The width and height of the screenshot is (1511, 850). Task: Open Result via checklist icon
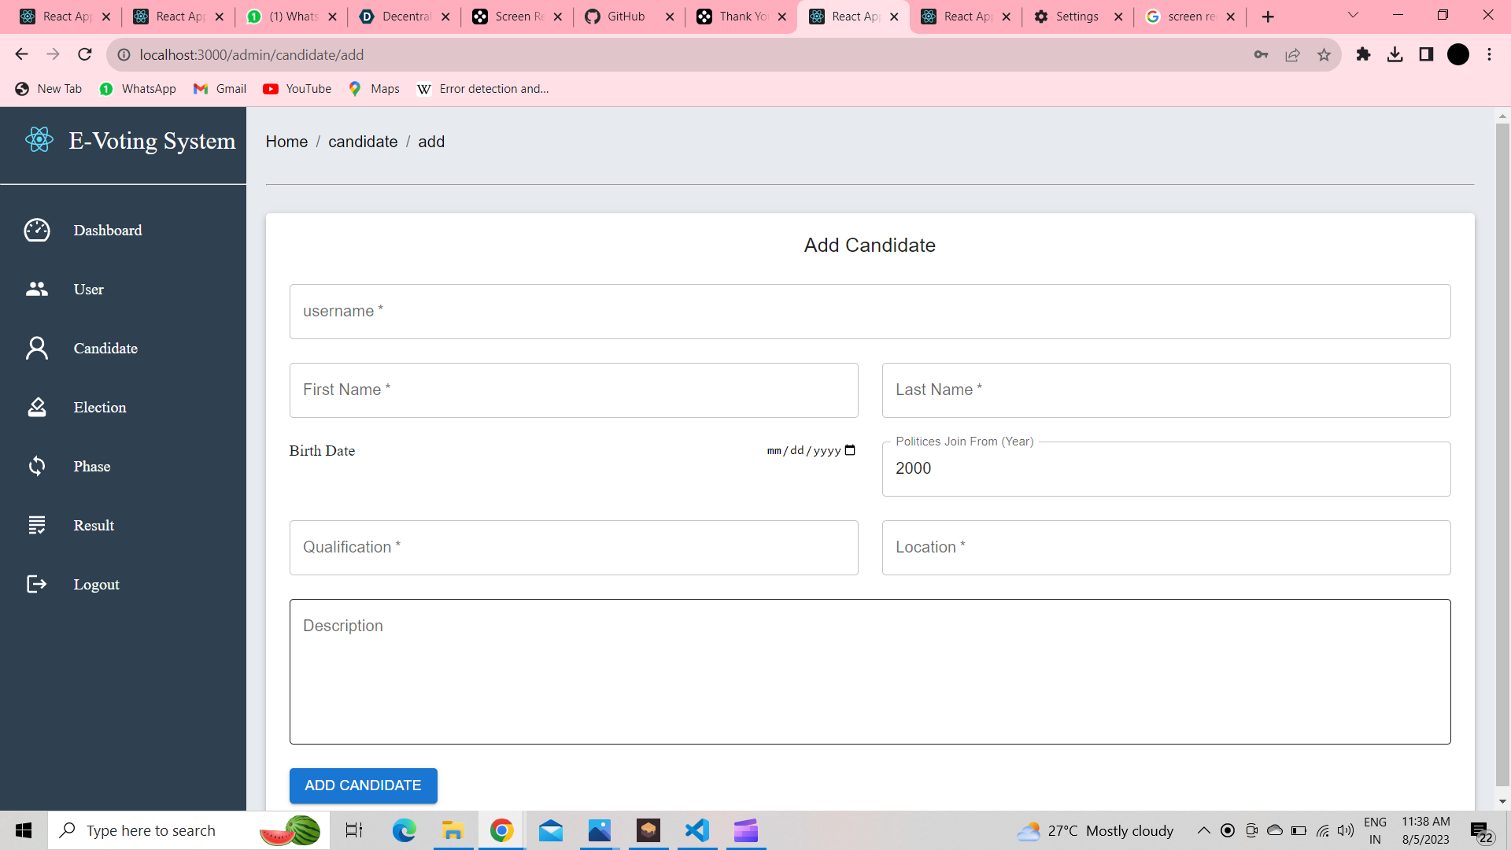[x=37, y=525]
